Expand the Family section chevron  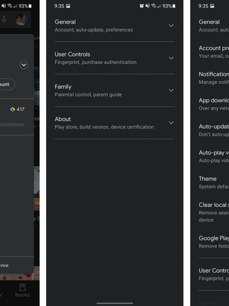(x=171, y=90)
